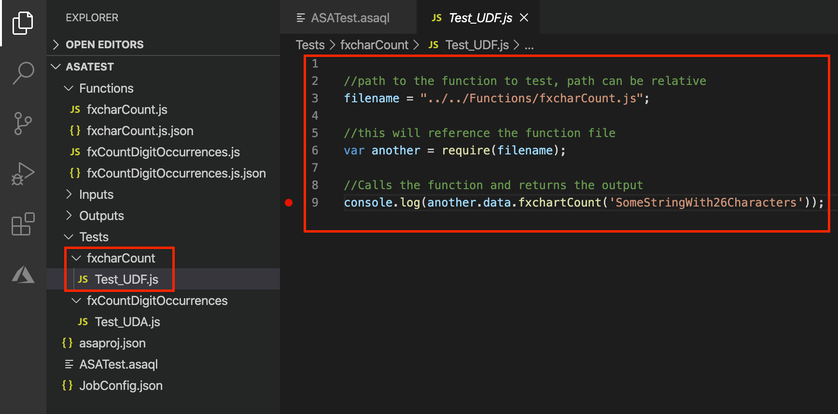
Task: Open the Run and Debug view
Action: point(23,174)
